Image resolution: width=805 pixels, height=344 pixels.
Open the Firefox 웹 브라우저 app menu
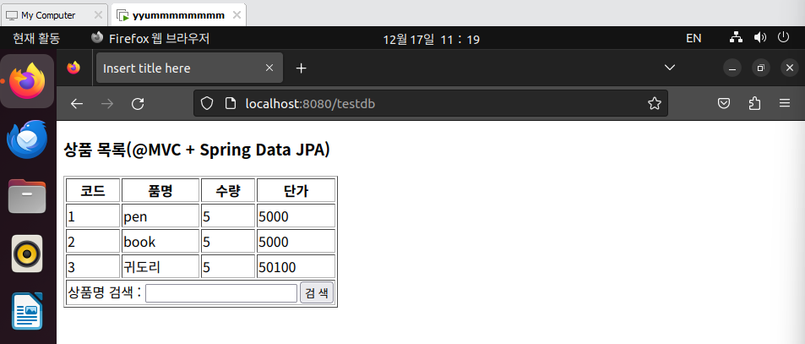click(150, 39)
